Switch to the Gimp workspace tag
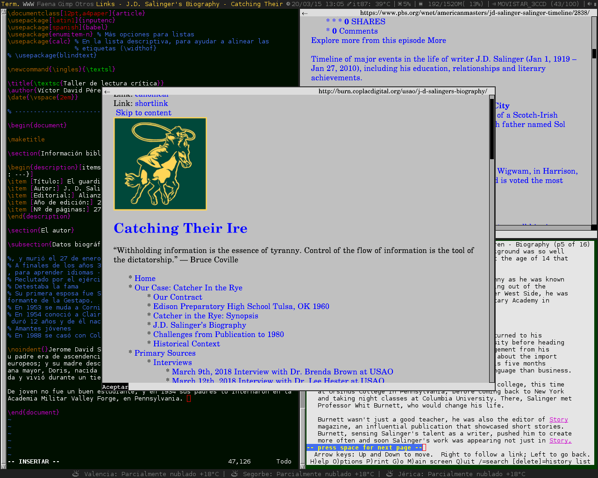 [65, 4]
